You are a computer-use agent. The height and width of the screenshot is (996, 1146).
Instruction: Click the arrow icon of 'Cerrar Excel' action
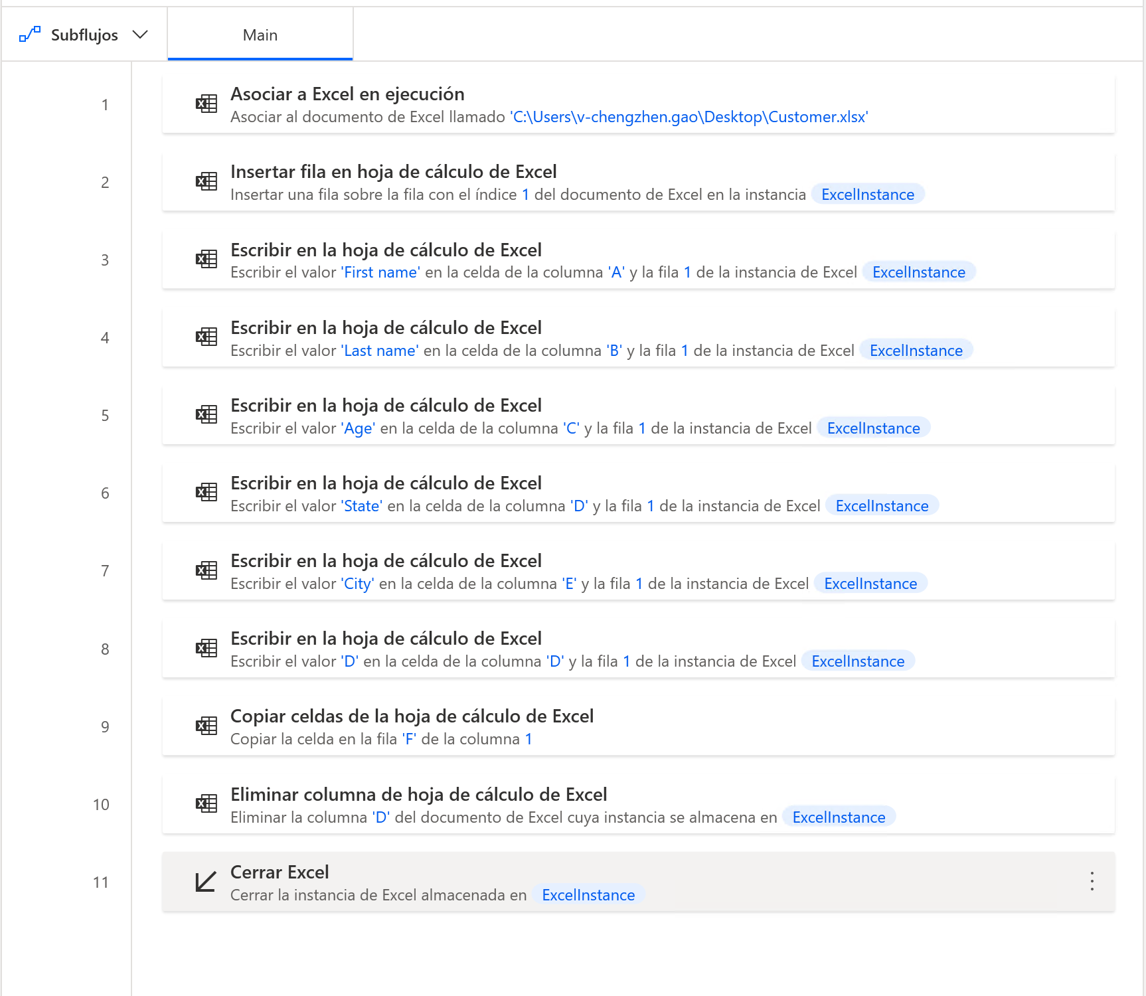(x=206, y=882)
